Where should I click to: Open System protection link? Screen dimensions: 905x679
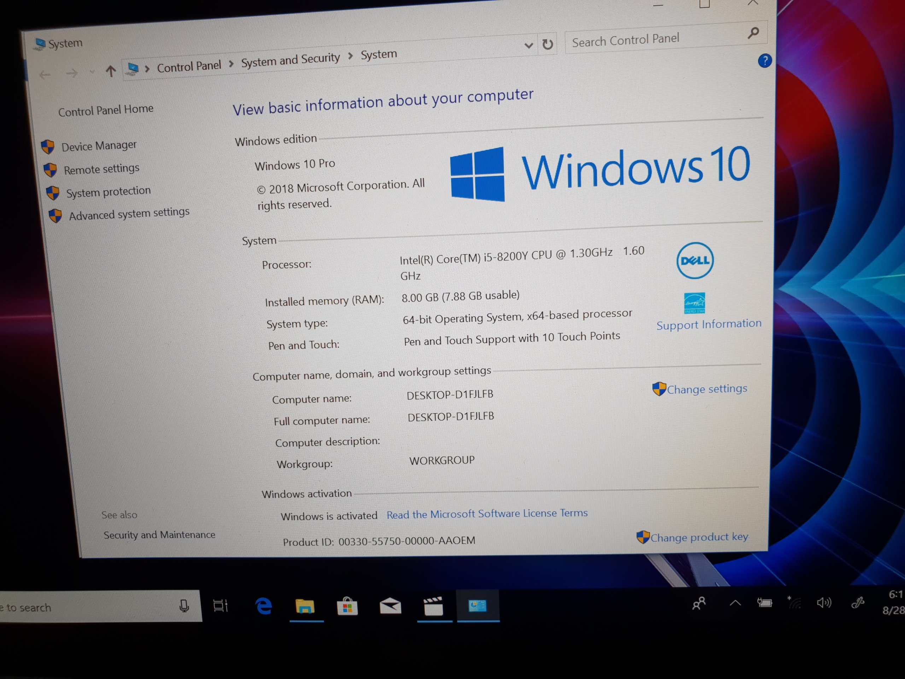pos(109,192)
